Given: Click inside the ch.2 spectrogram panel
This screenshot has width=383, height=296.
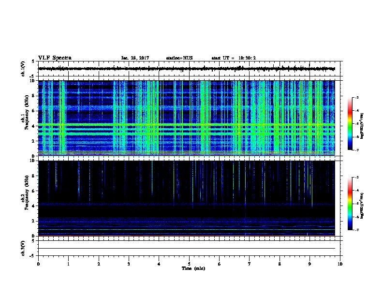Looking at the screenshot, I should click(x=186, y=198).
